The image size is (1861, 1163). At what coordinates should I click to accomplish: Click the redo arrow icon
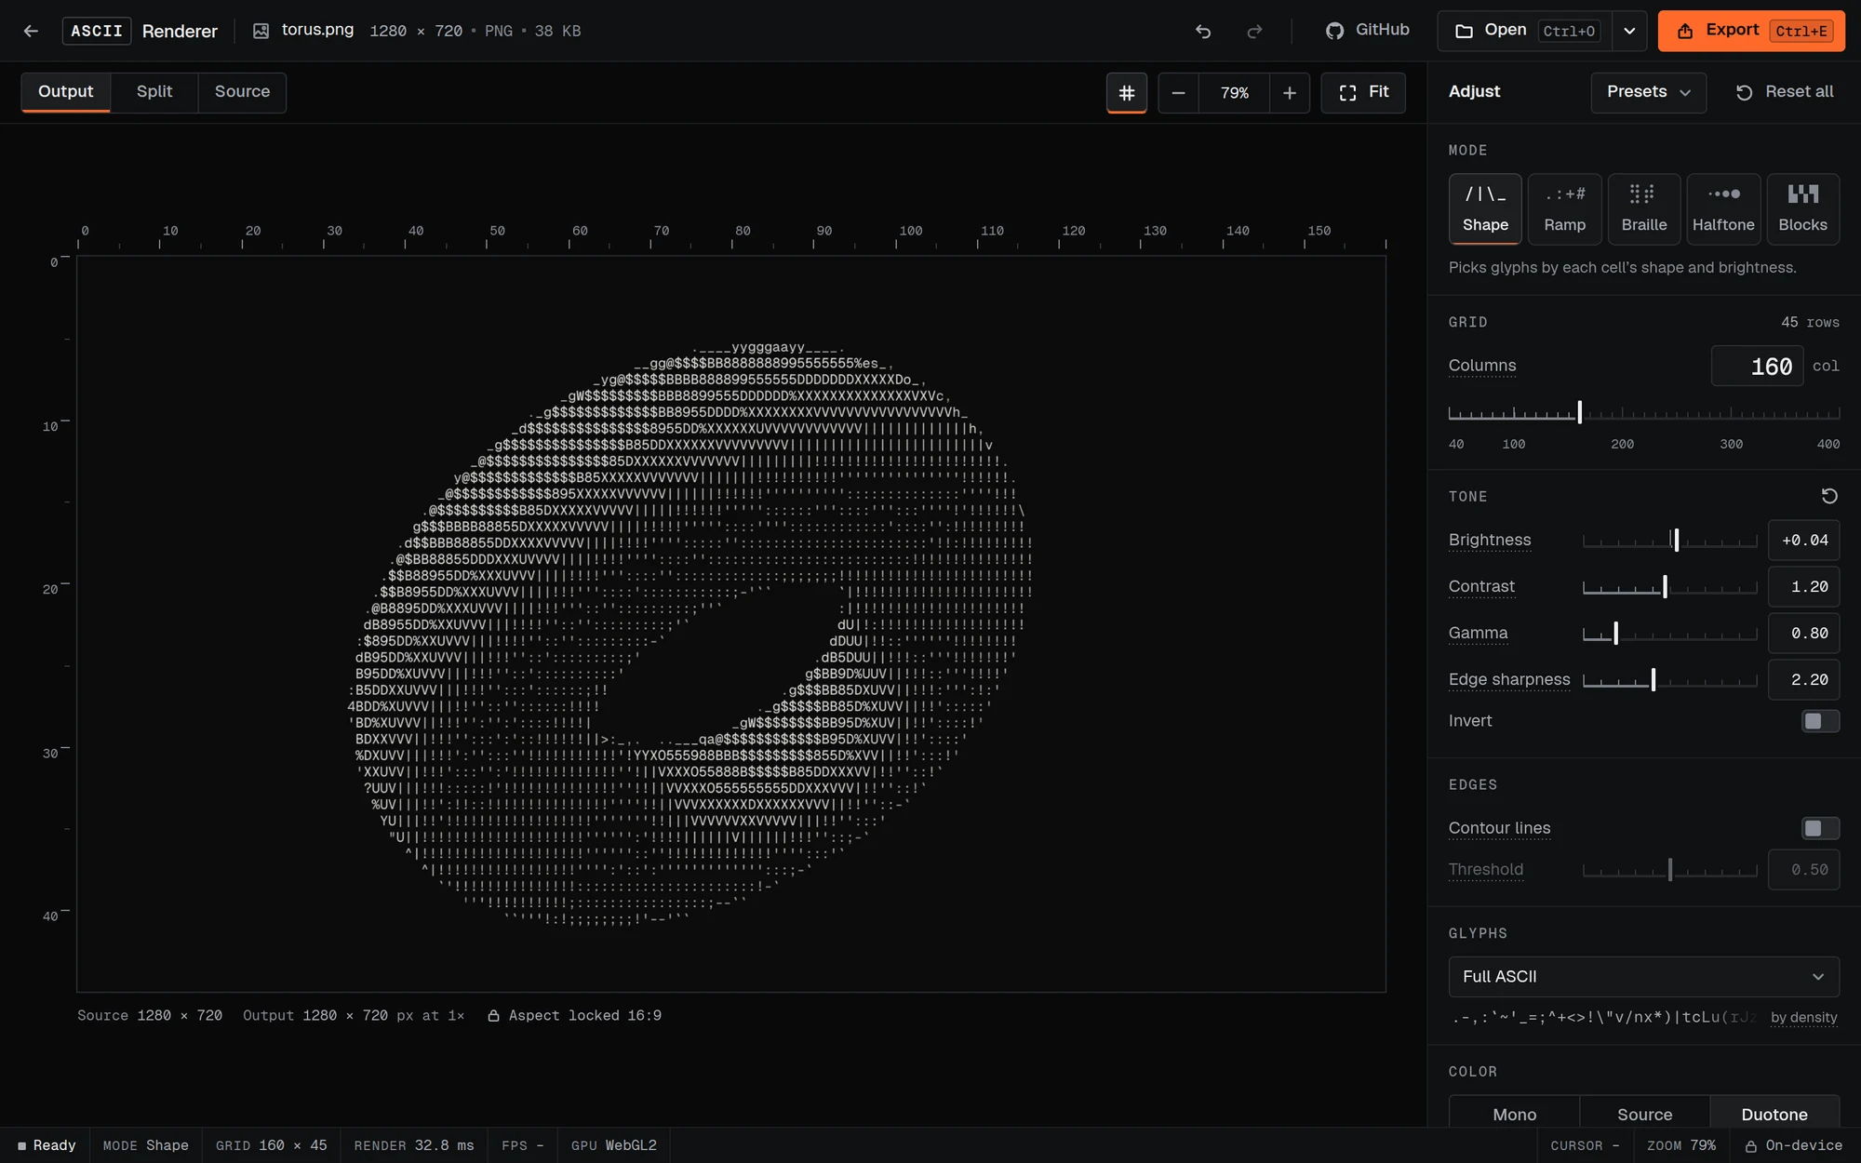(1254, 31)
